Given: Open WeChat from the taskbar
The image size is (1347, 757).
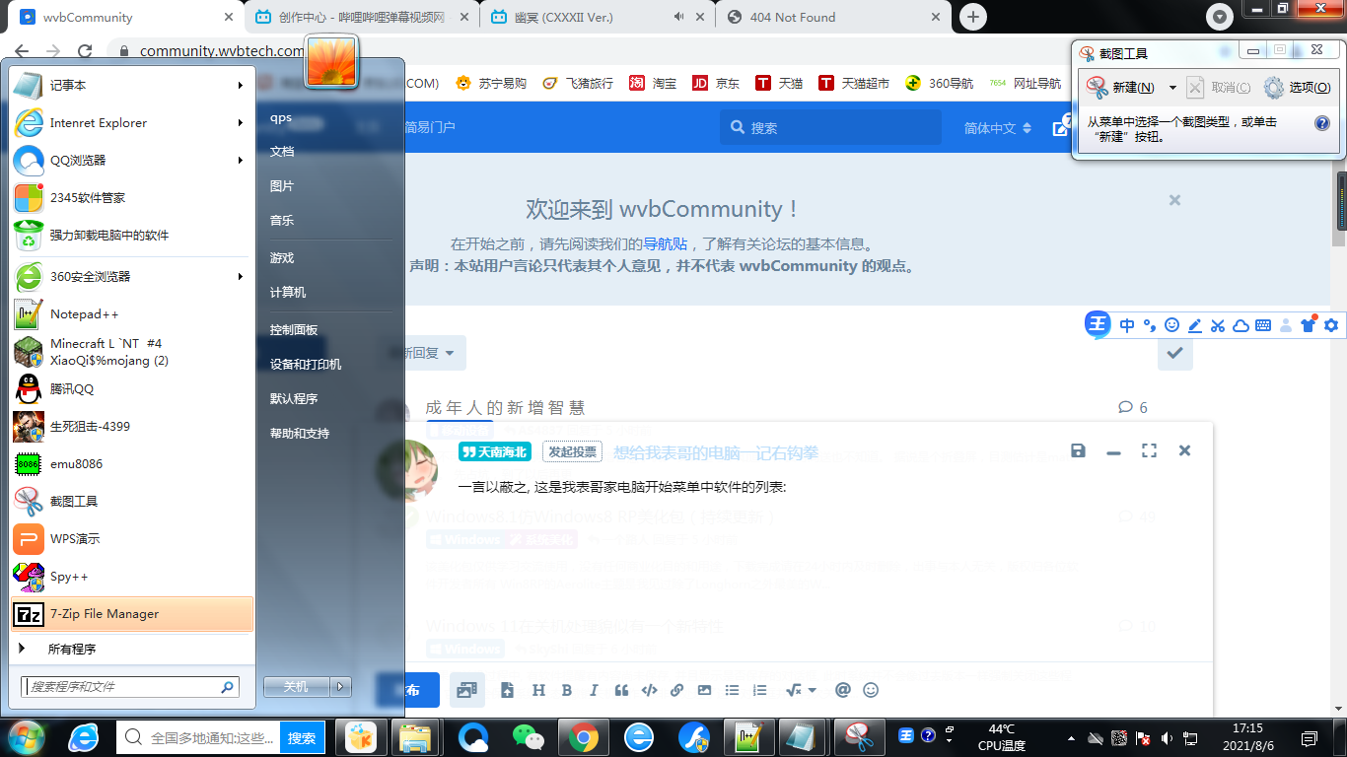Looking at the screenshot, I should point(528,737).
